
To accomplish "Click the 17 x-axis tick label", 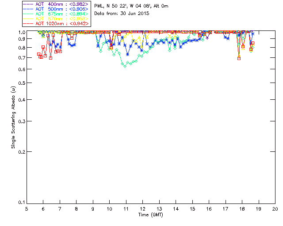I will pyautogui.click(x=226, y=209).
